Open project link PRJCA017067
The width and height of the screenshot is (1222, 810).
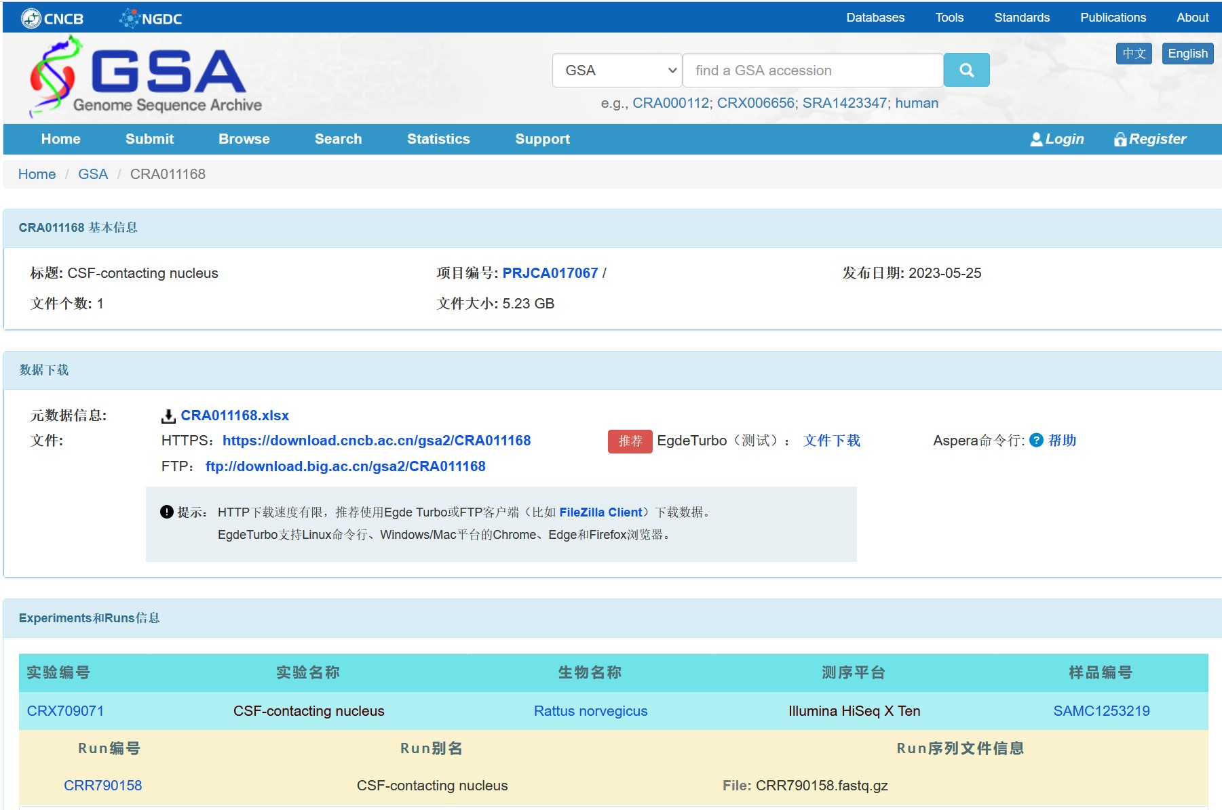(550, 273)
